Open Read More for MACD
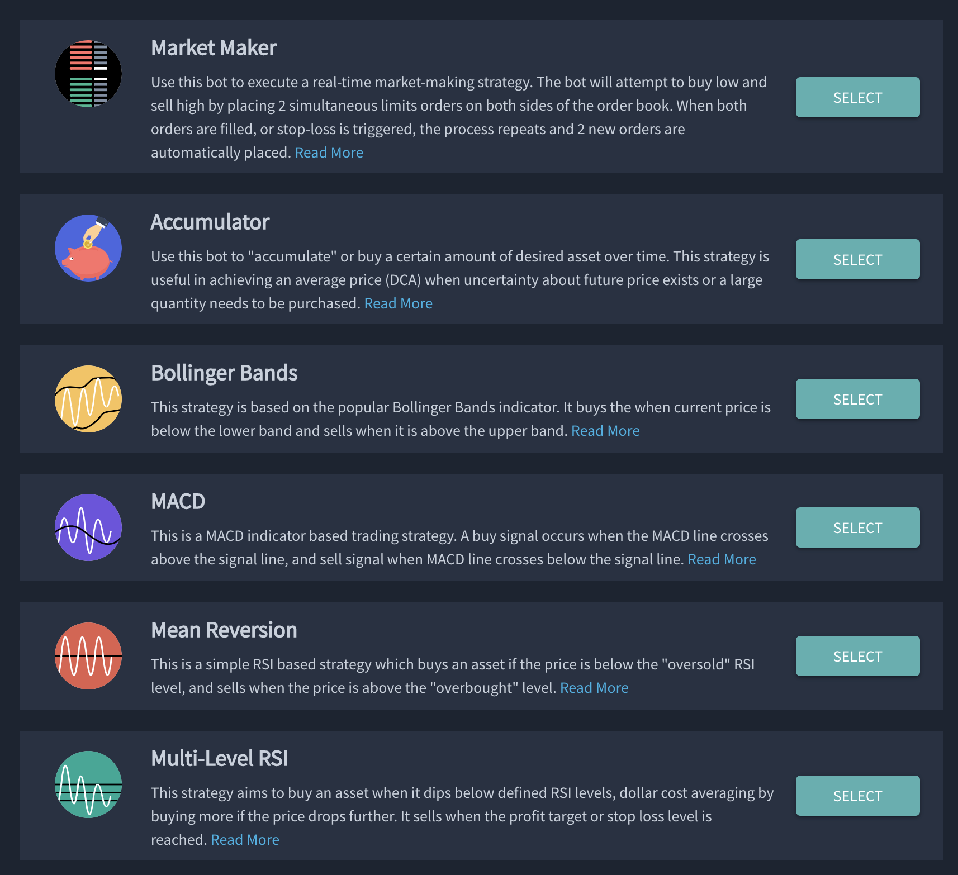 click(722, 559)
